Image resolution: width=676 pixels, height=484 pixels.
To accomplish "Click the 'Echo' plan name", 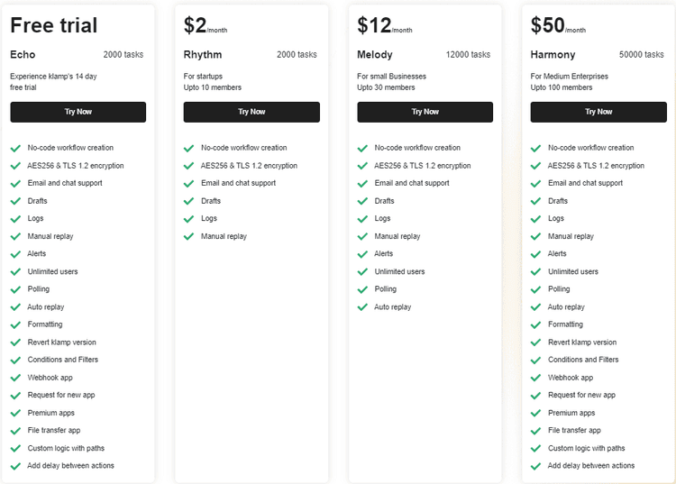I will 23,55.
